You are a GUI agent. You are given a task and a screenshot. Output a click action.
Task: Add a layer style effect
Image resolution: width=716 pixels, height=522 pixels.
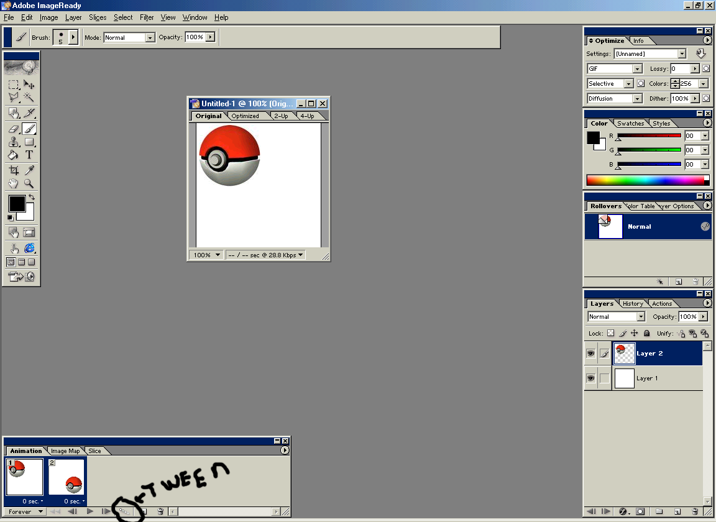pyautogui.click(x=623, y=511)
